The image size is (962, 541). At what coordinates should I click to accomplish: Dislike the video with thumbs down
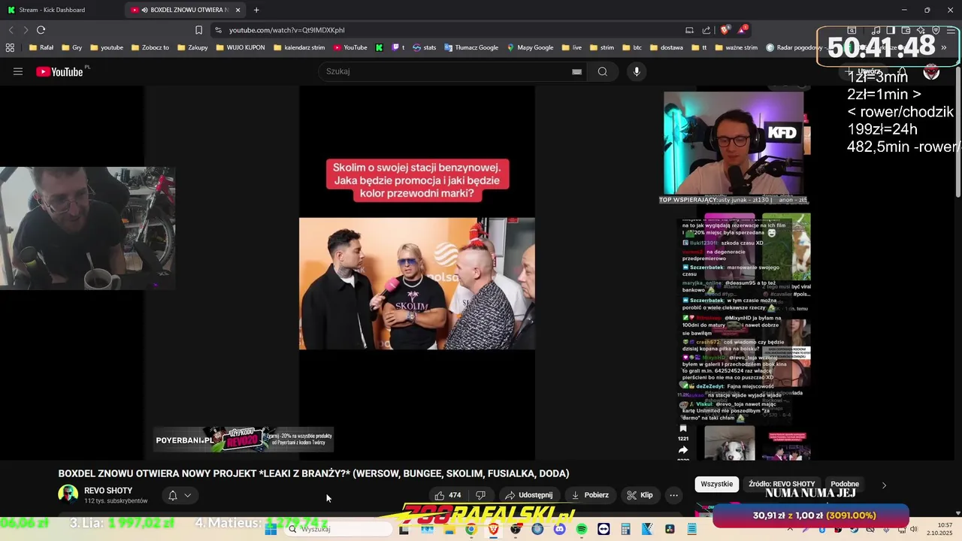pyautogui.click(x=480, y=495)
